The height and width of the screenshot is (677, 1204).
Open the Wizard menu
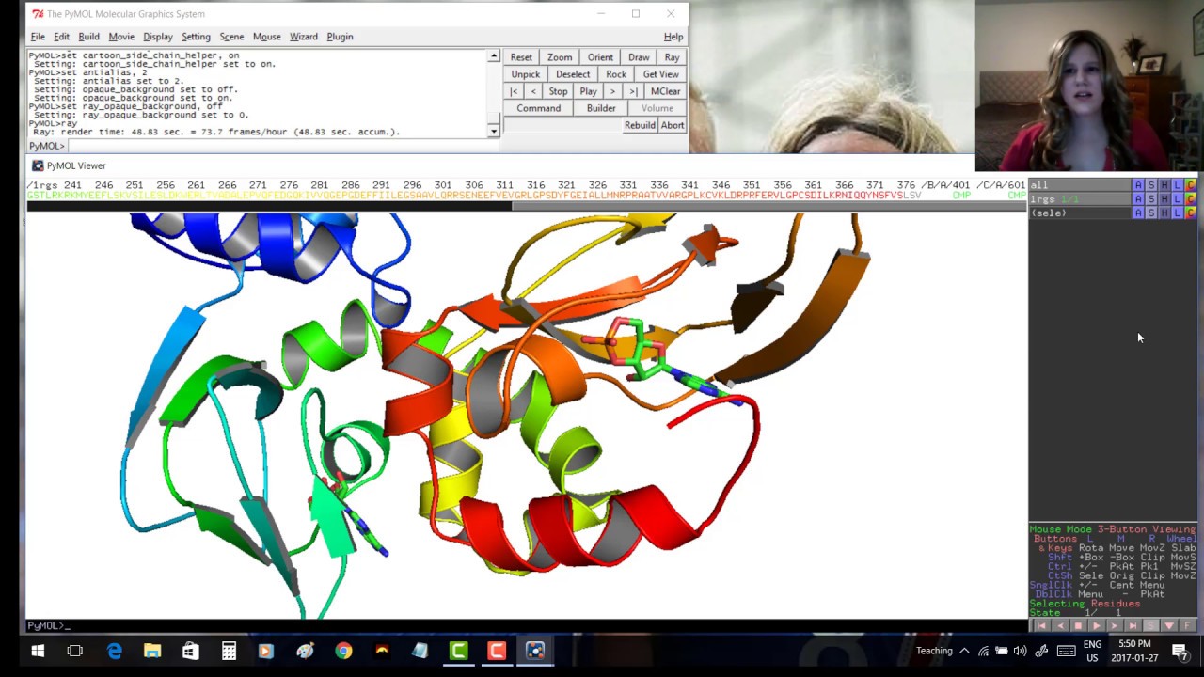[304, 37]
